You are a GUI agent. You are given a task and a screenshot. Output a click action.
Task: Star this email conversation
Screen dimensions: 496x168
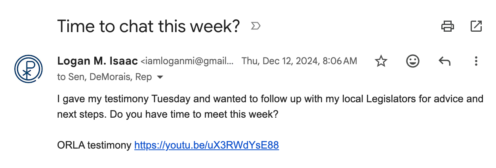point(381,61)
